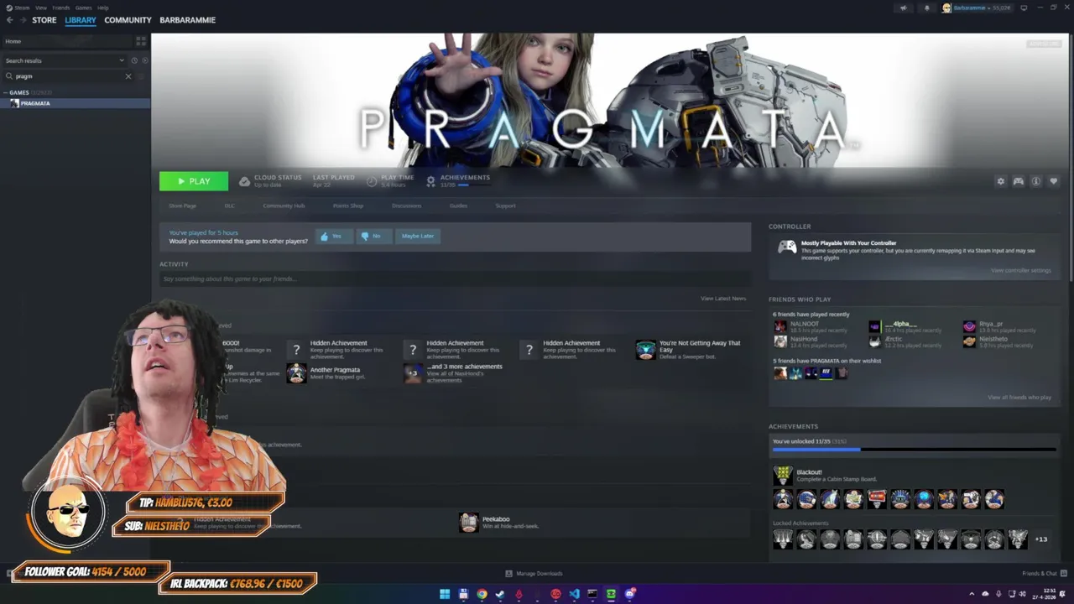
Task: Open View all friends who play
Action: (x=1019, y=397)
